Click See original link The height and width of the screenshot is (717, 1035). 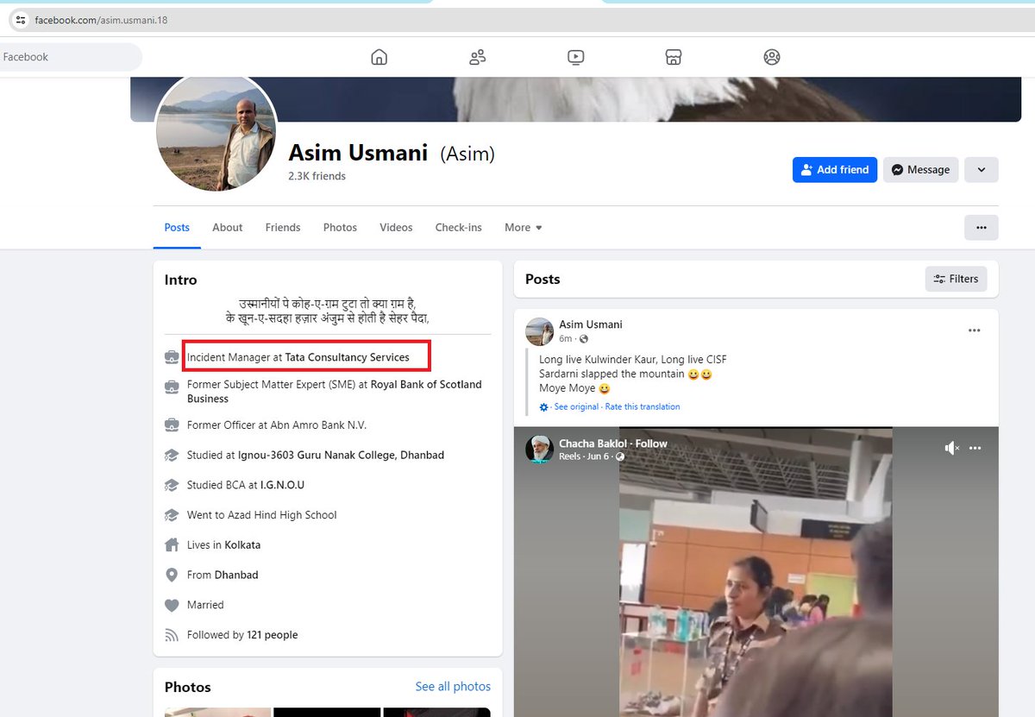(x=576, y=407)
